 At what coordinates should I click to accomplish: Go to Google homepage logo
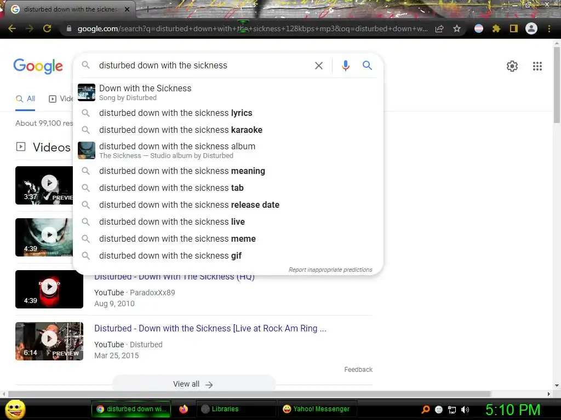tap(38, 66)
